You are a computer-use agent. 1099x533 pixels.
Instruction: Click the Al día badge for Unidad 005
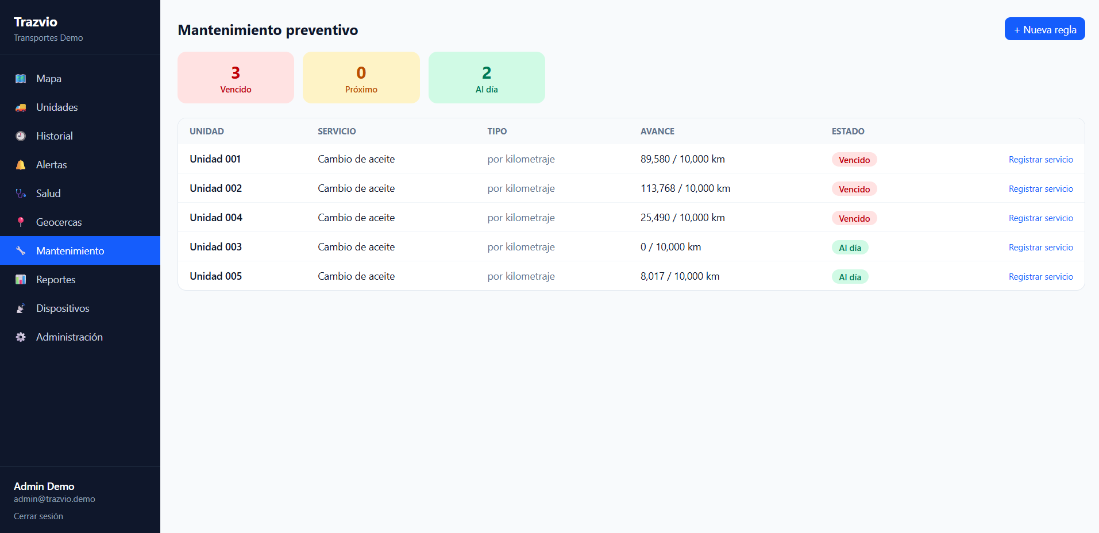(850, 277)
